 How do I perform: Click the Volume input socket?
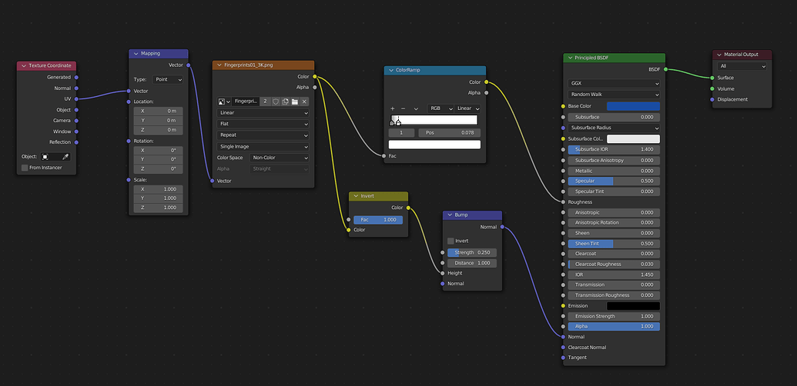tap(712, 88)
